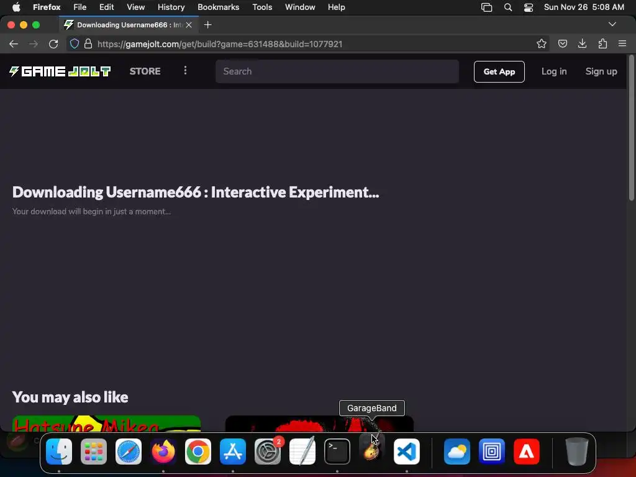Click the page vertical scrollbar

(x=631, y=128)
